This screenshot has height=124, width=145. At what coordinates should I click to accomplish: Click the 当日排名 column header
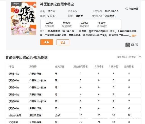point(129,67)
